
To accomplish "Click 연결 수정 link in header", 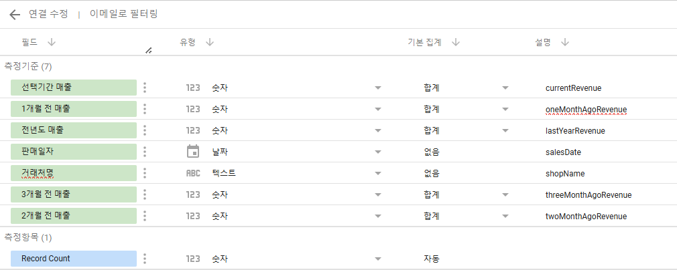I will pos(48,14).
